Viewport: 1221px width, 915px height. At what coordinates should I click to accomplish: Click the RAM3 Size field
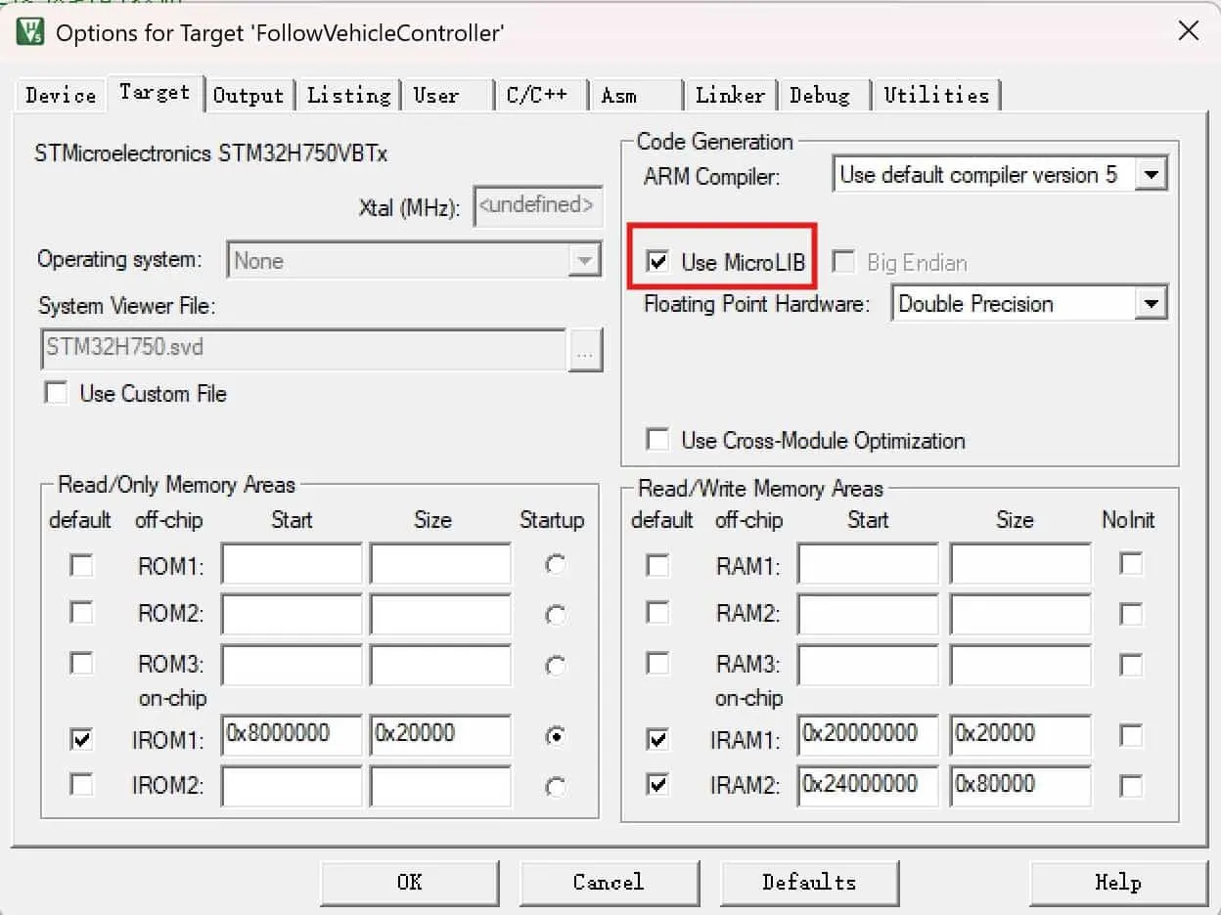click(x=1020, y=665)
